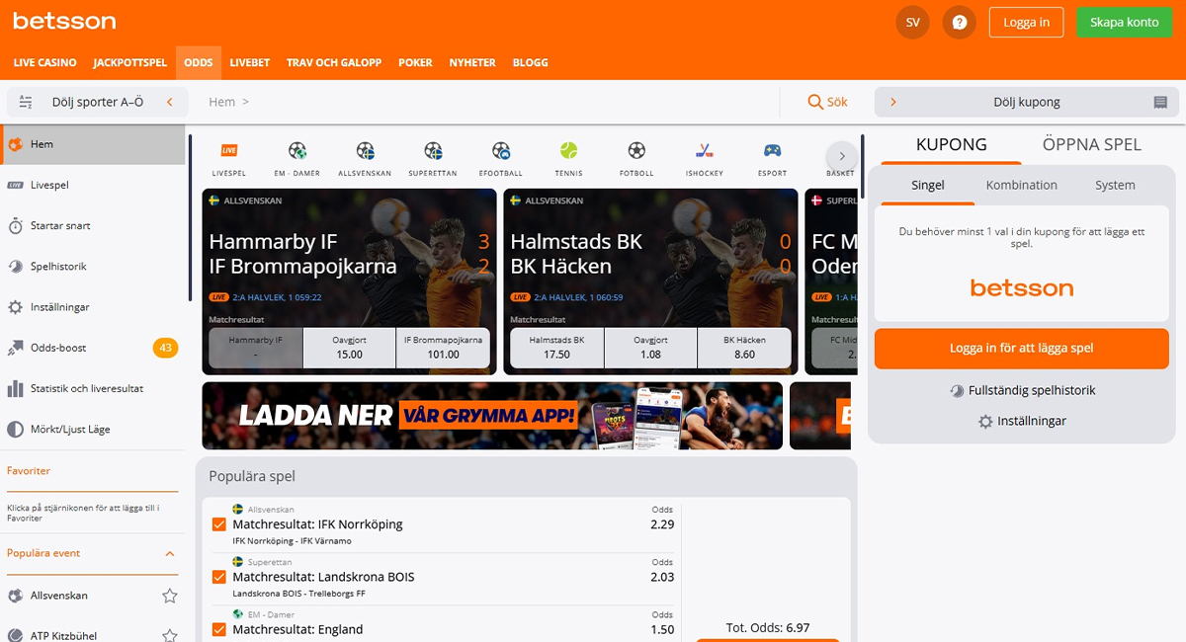This screenshot has width=1186, height=642.
Task: Uncheck the IFK Norrköping matchresultat checkbox
Action: (x=219, y=524)
